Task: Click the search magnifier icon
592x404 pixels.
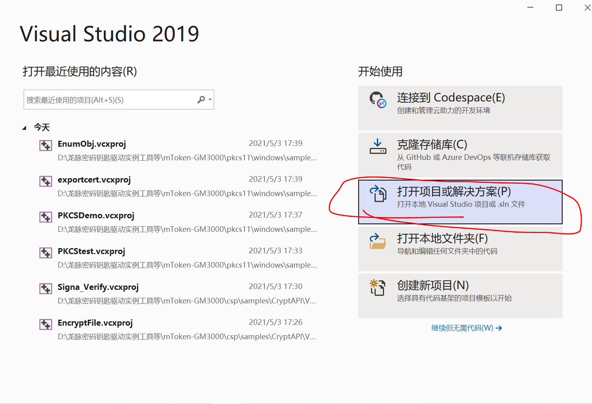Action: coord(201,99)
